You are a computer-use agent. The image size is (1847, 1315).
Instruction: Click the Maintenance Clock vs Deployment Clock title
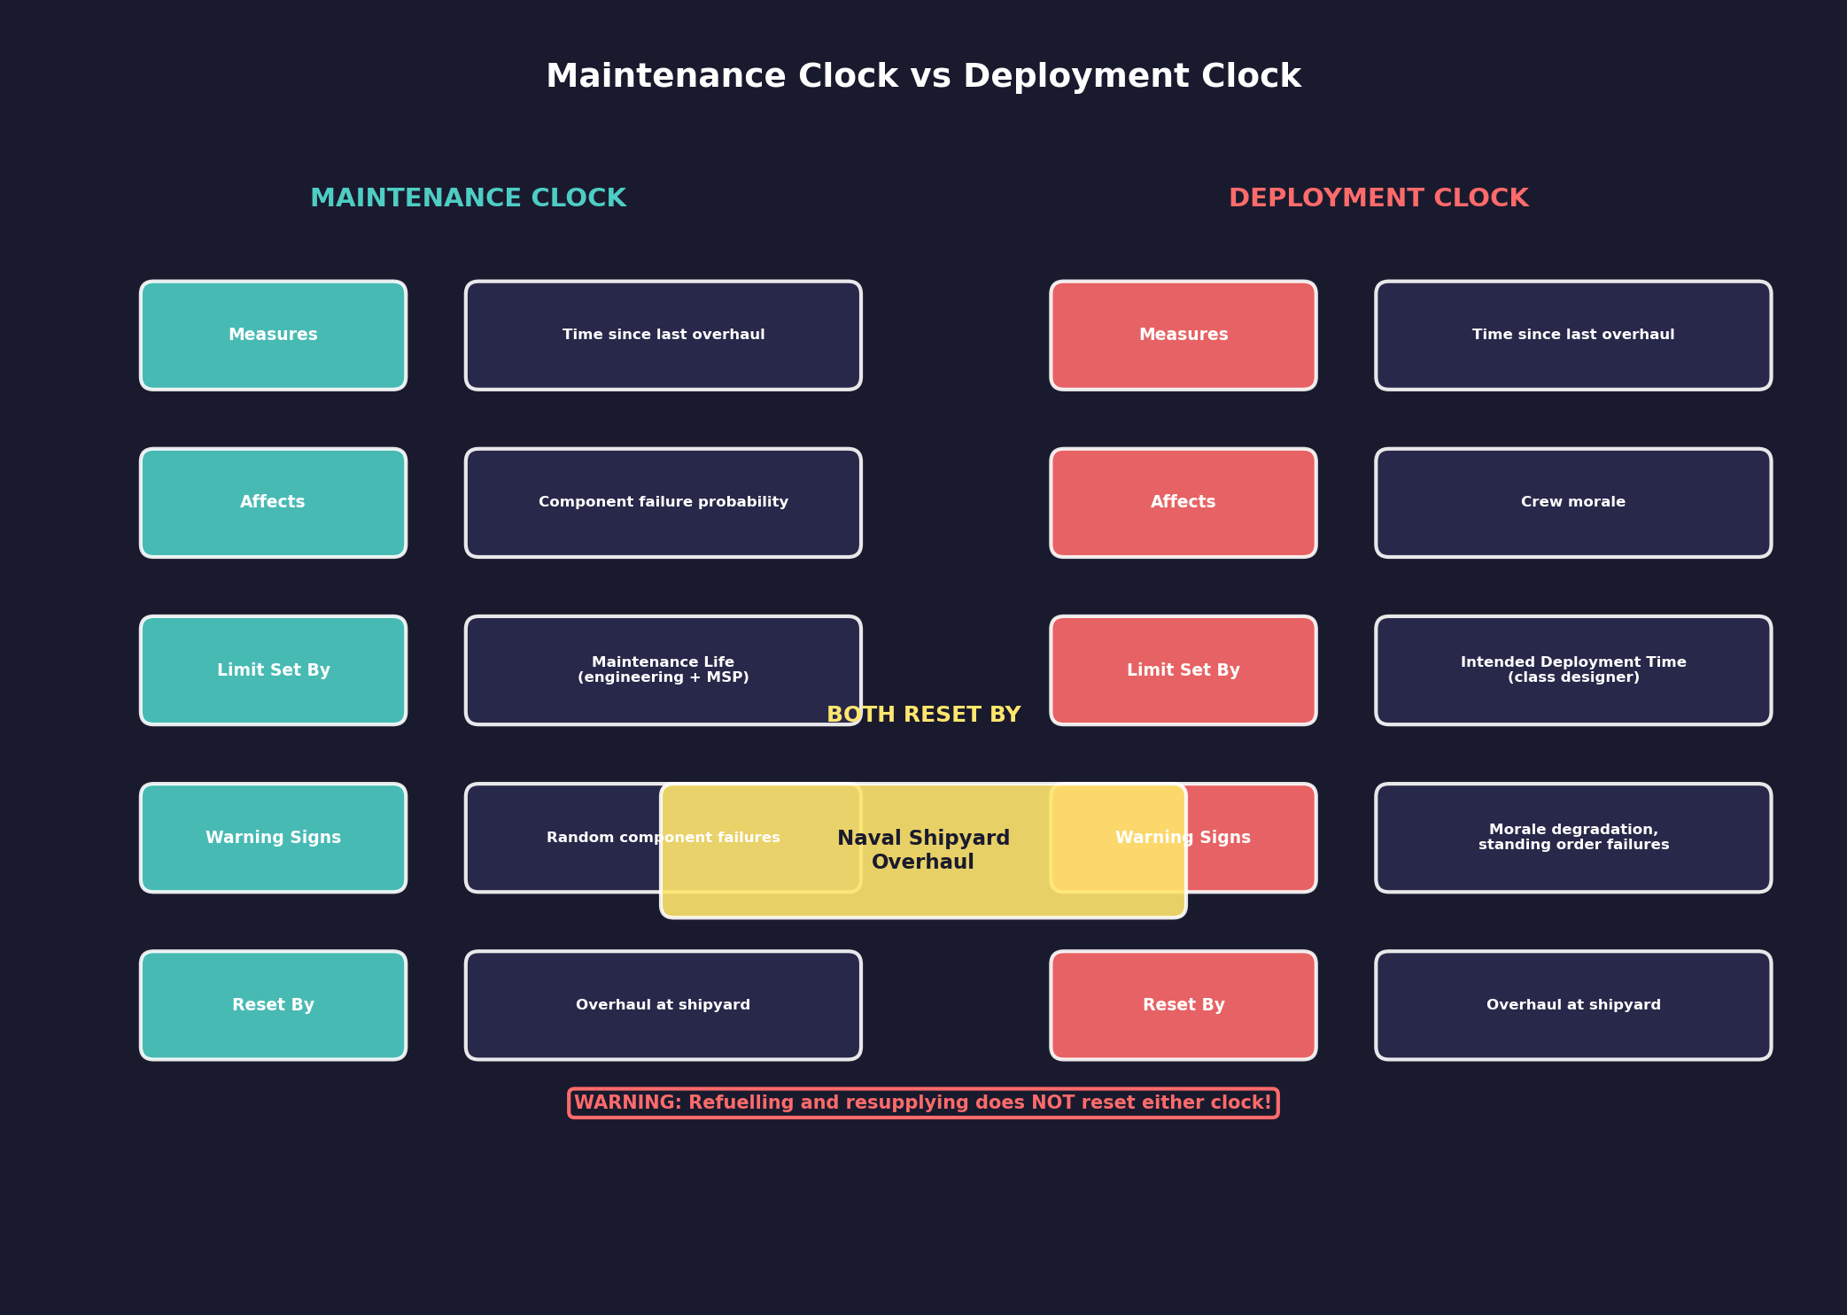(x=923, y=76)
